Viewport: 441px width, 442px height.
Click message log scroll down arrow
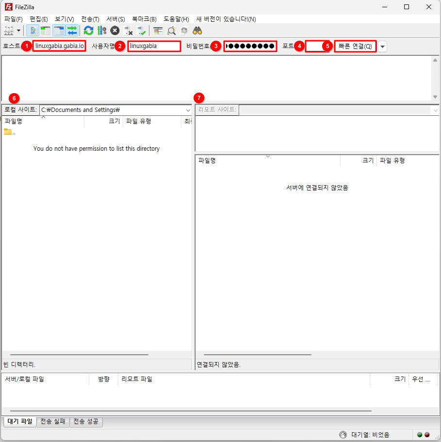(x=435, y=97)
